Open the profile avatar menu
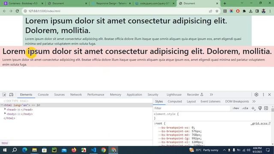274x154 pixels. (x=264, y=11)
